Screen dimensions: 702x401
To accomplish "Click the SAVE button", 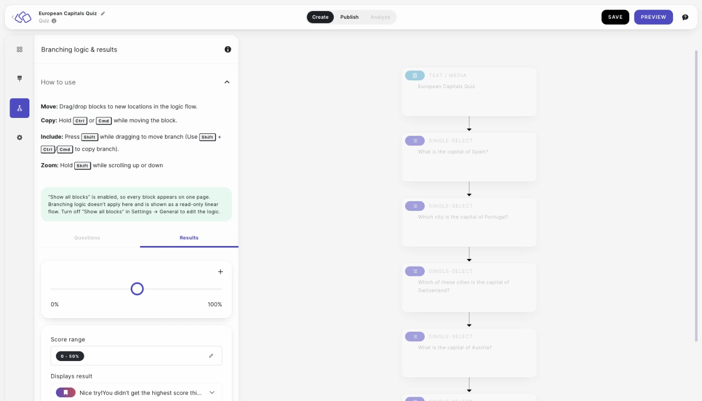I will (615, 17).
